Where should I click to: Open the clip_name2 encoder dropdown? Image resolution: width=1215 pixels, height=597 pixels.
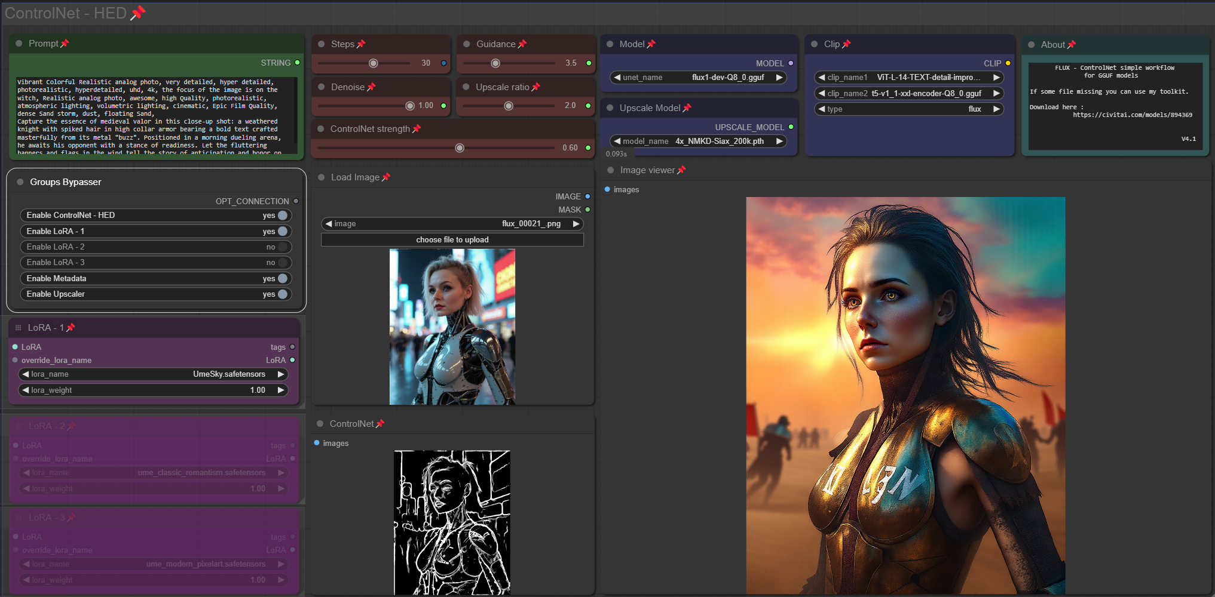tap(908, 94)
